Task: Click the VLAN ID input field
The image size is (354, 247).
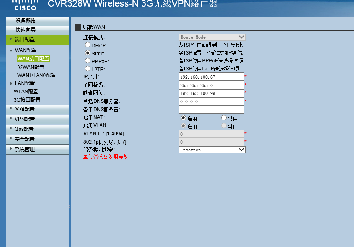Action: (212, 134)
